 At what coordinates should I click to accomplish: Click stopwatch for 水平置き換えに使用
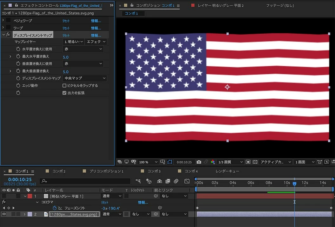click(x=18, y=49)
